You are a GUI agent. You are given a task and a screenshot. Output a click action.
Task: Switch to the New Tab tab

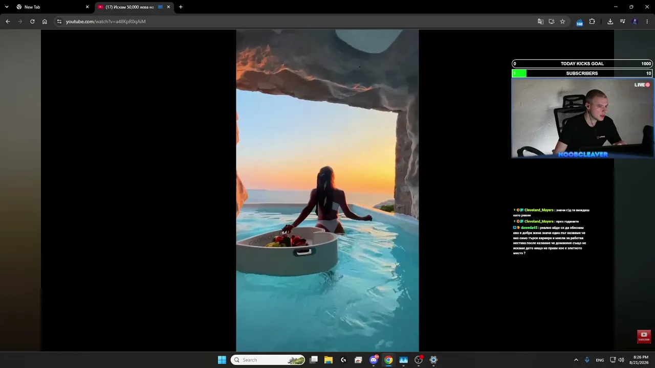pos(53,7)
